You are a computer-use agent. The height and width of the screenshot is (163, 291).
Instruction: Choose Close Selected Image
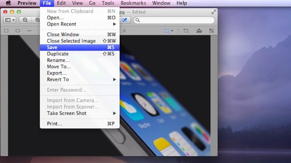tap(80, 41)
